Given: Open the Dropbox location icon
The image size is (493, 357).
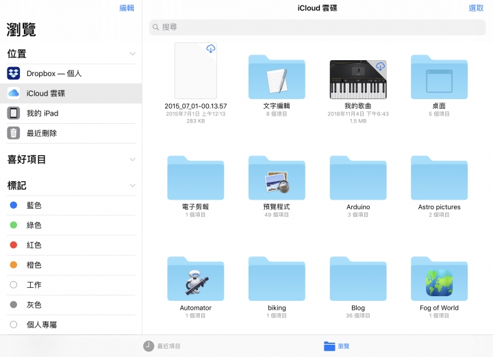Looking at the screenshot, I should point(14,73).
